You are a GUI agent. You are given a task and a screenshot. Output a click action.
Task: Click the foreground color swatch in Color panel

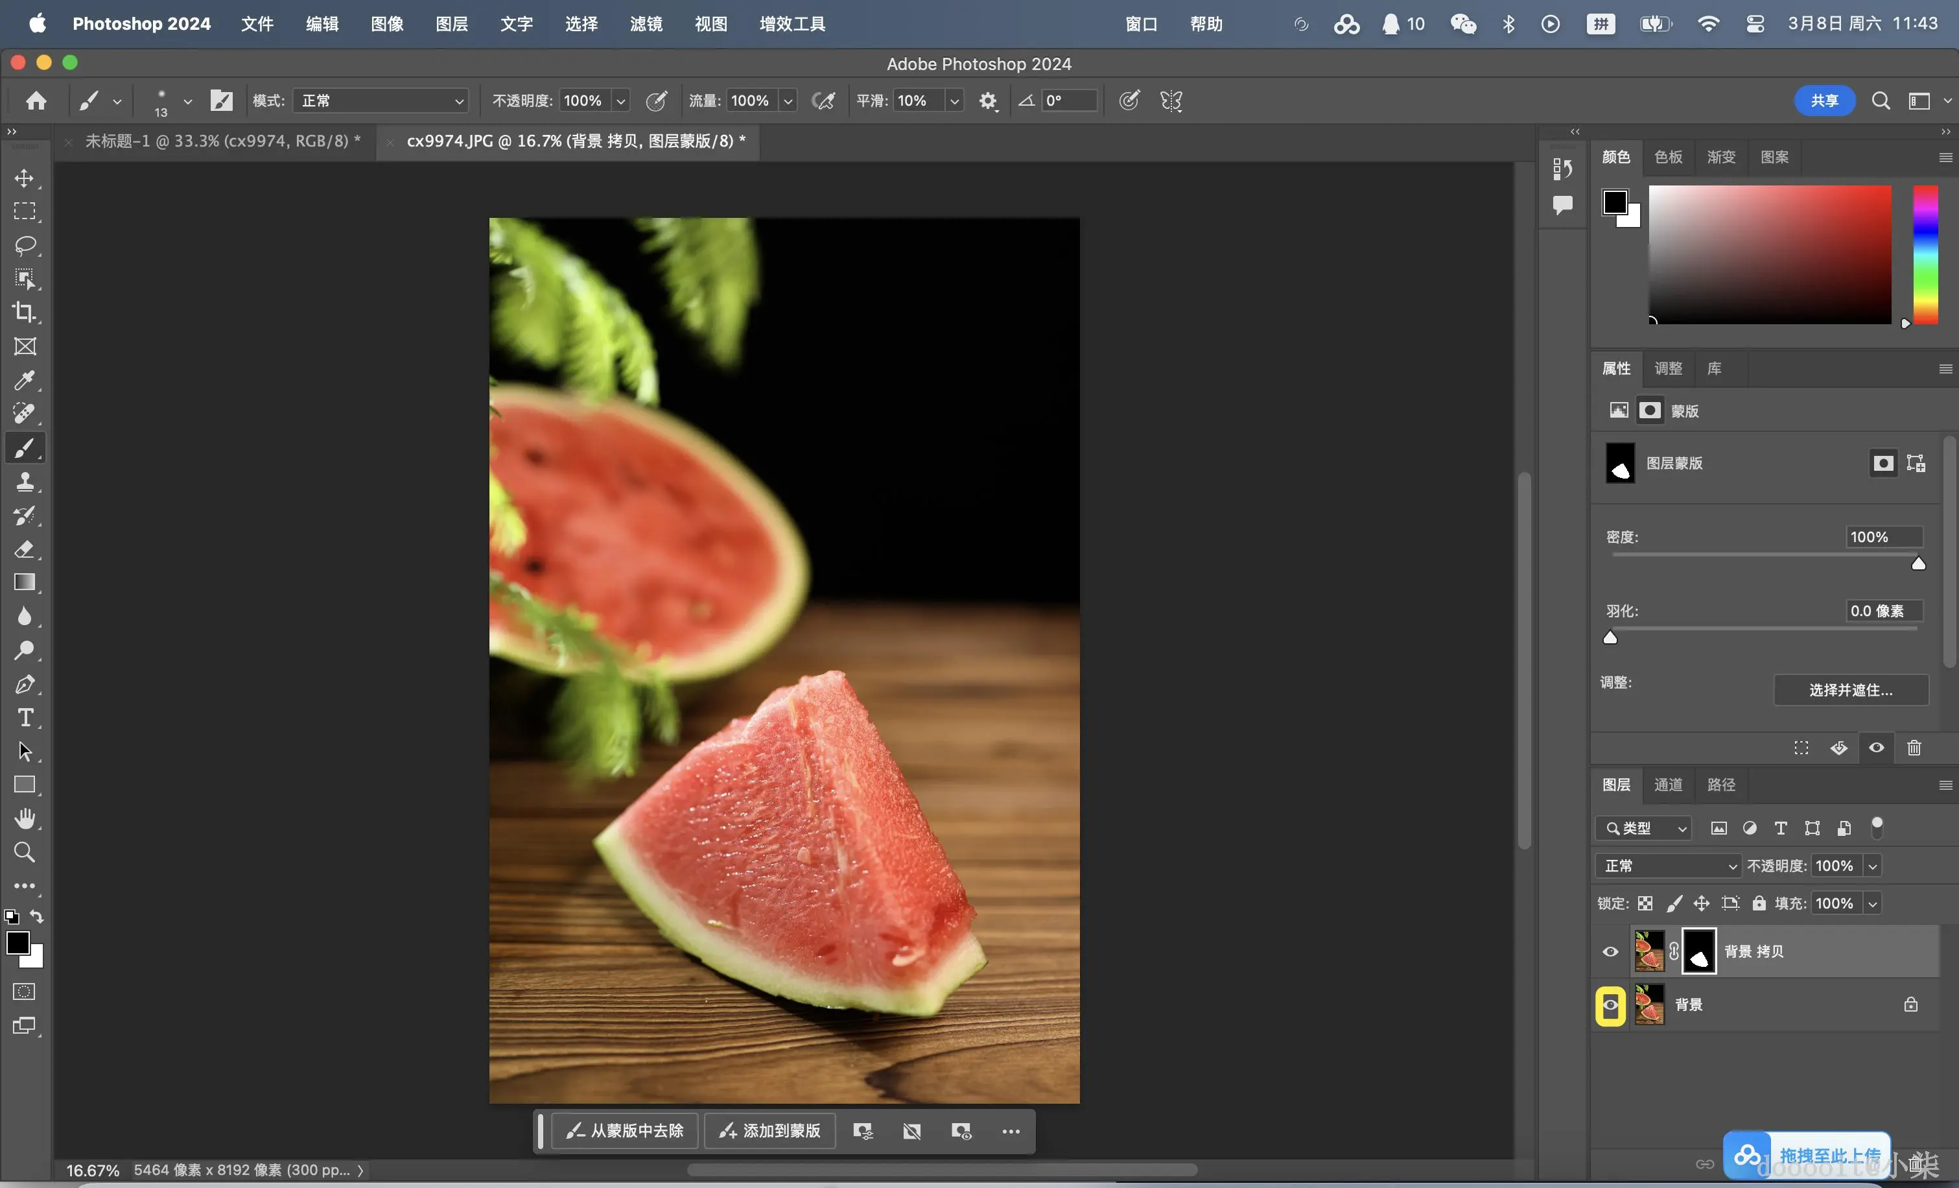(1614, 202)
